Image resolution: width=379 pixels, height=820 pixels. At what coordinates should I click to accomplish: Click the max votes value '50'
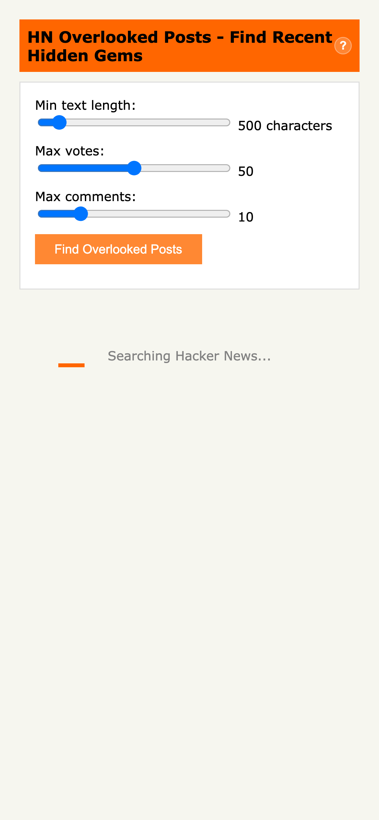point(246,171)
